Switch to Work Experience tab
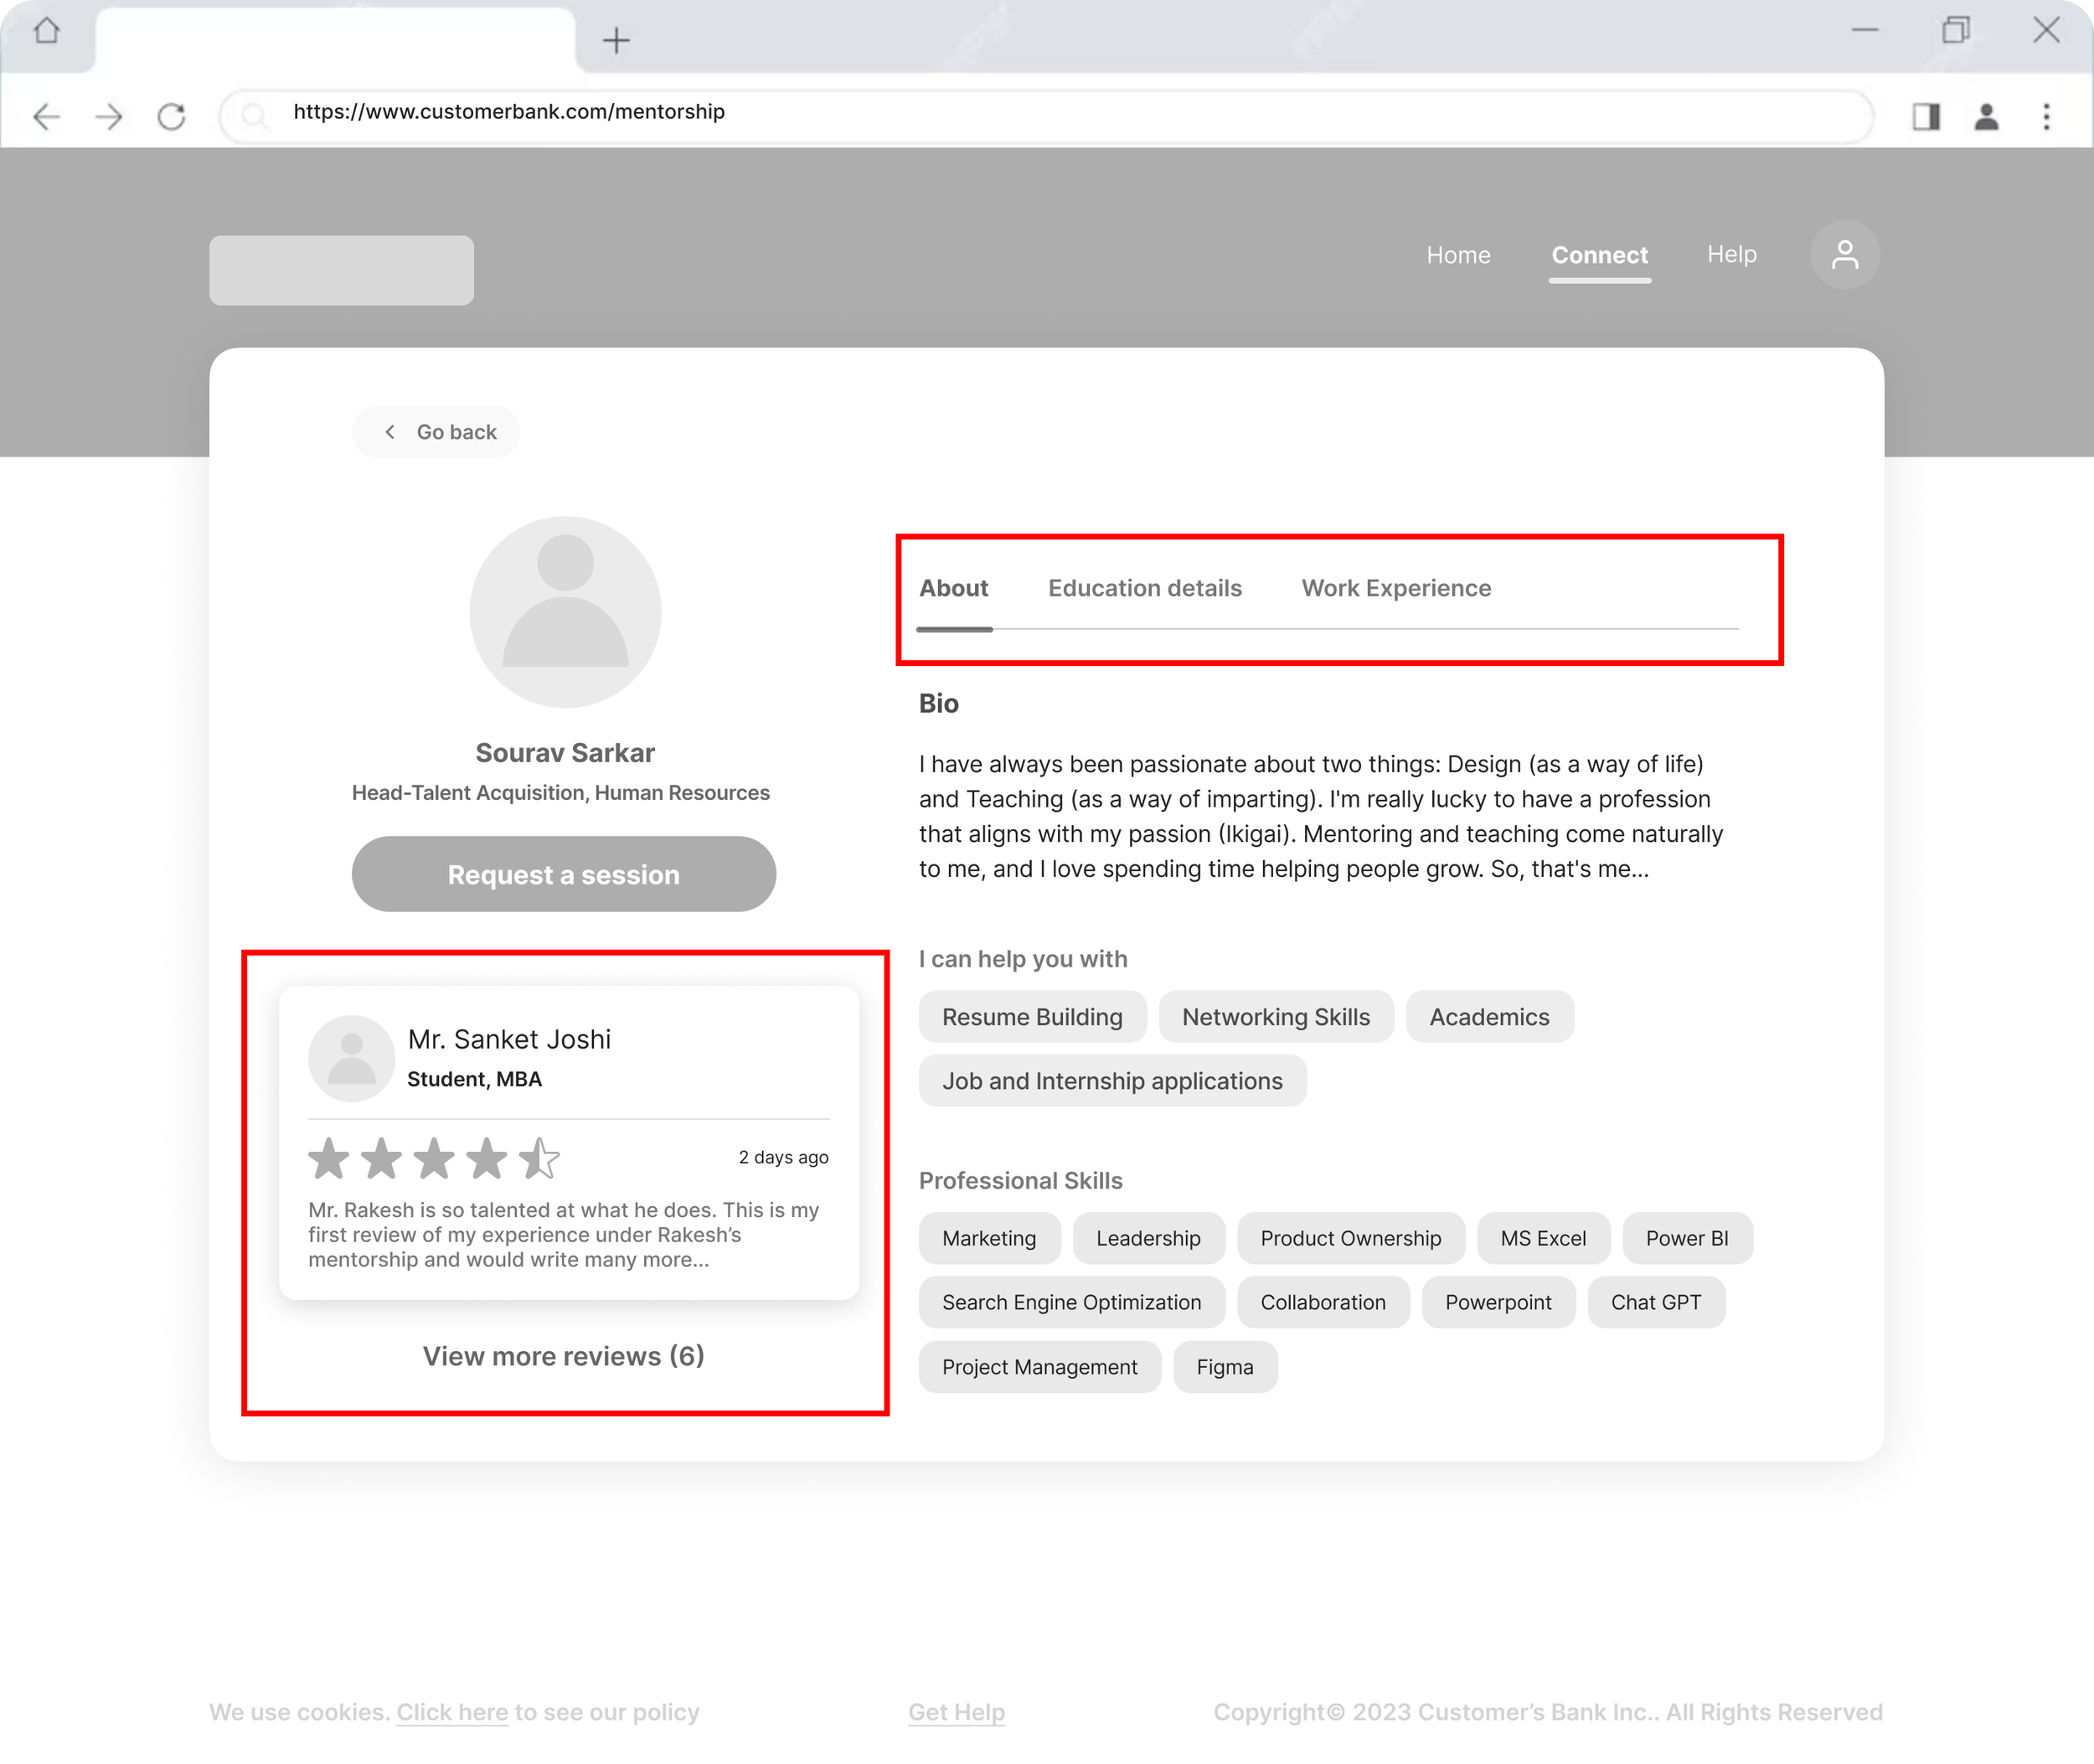Screen dimensions: 2094x1764 [x=1395, y=588]
